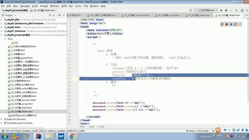Switch to 15_JS对象_Function.html tab
Screen dimensions: 249x140
(137, 15)
